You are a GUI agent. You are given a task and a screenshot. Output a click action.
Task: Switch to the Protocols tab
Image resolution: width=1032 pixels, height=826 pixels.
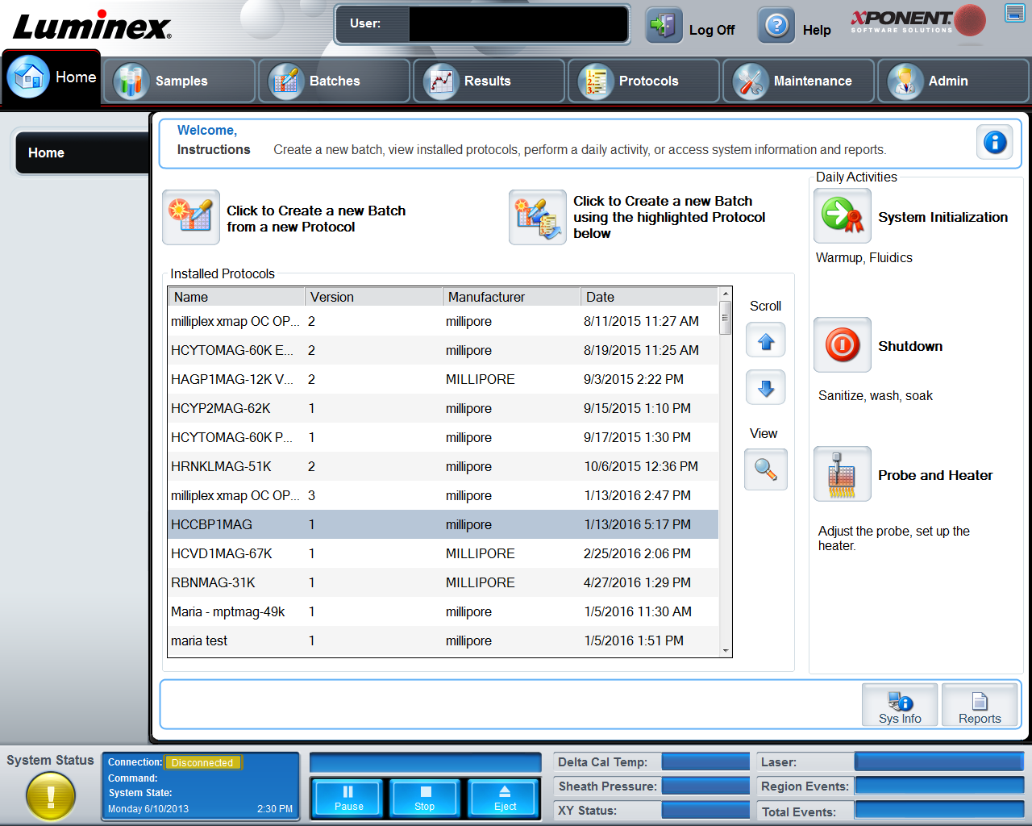(643, 80)
